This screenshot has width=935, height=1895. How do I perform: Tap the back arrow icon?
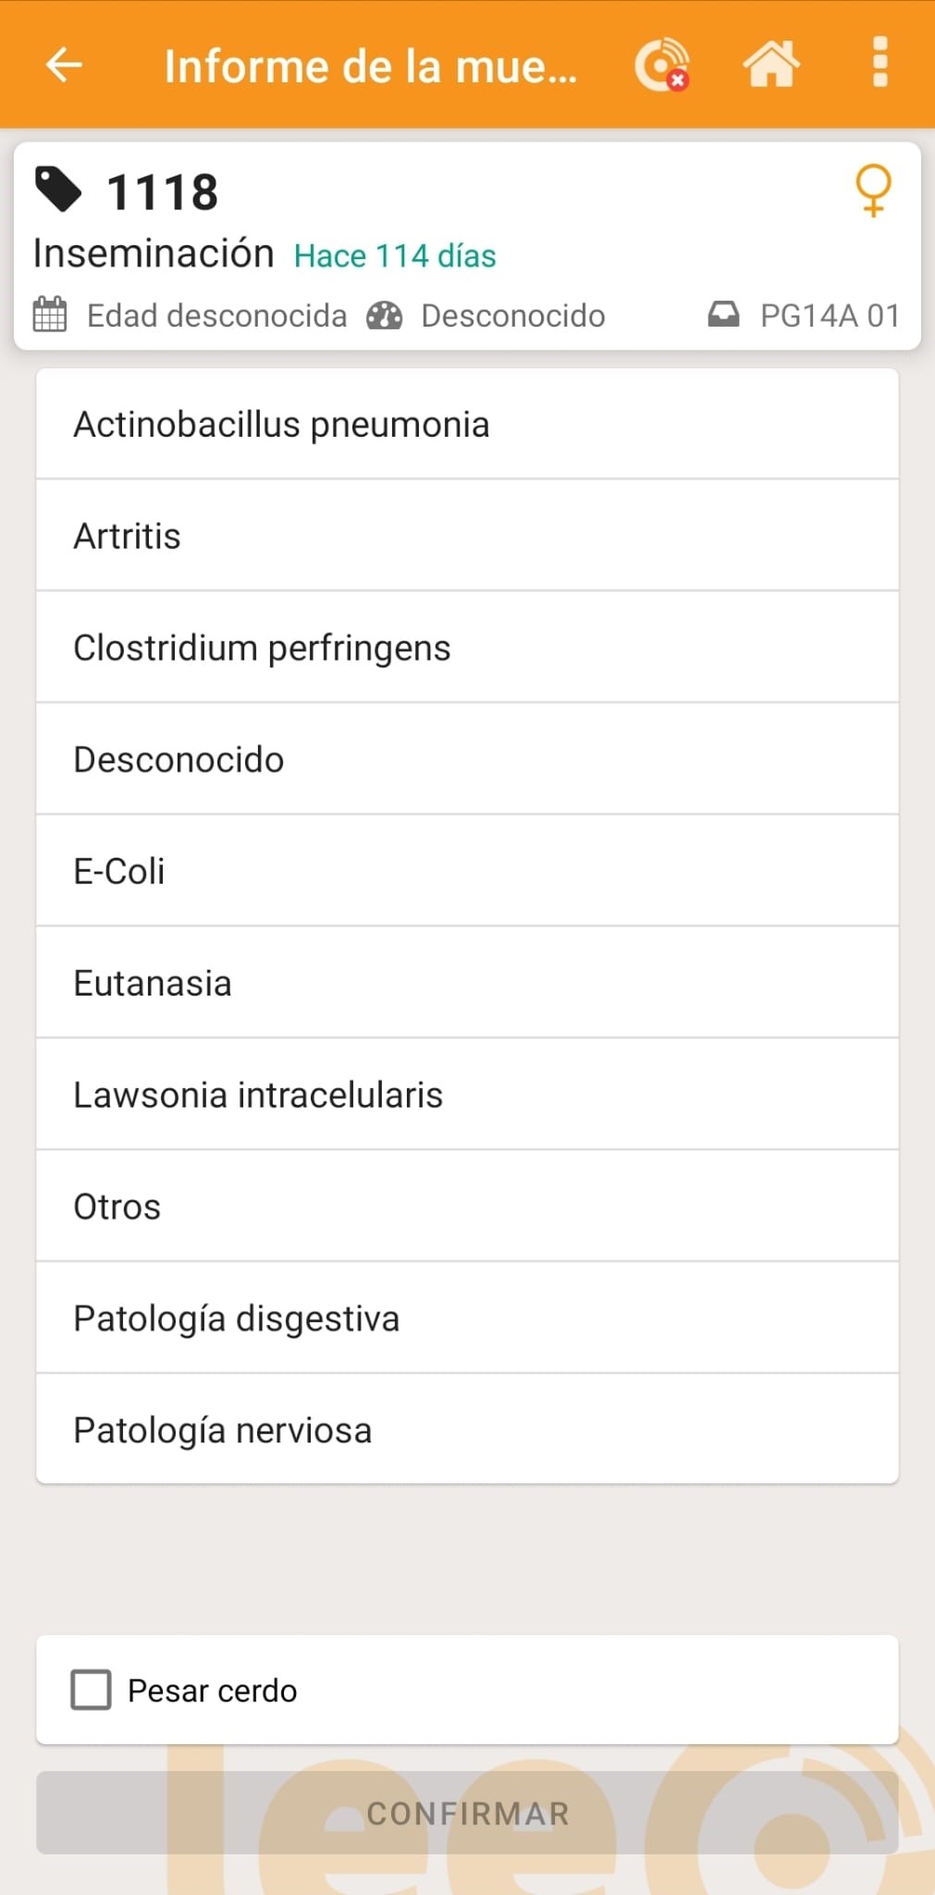64,65
